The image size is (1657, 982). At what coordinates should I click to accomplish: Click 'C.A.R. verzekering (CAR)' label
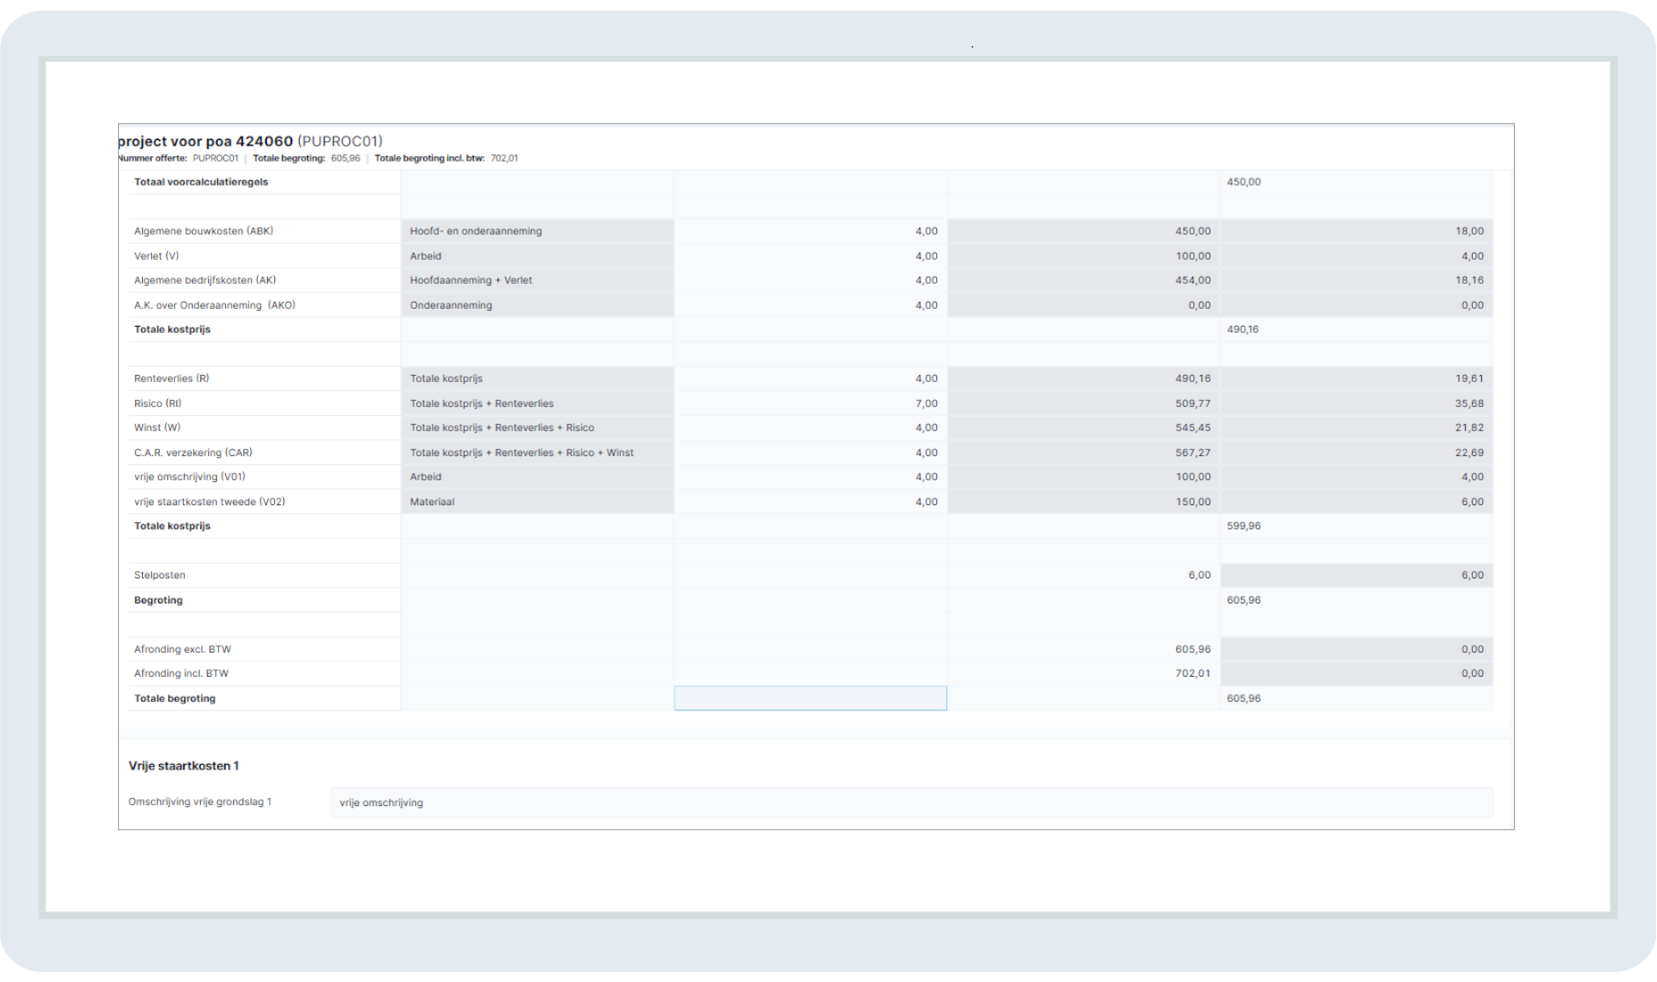tap(193, 453)
